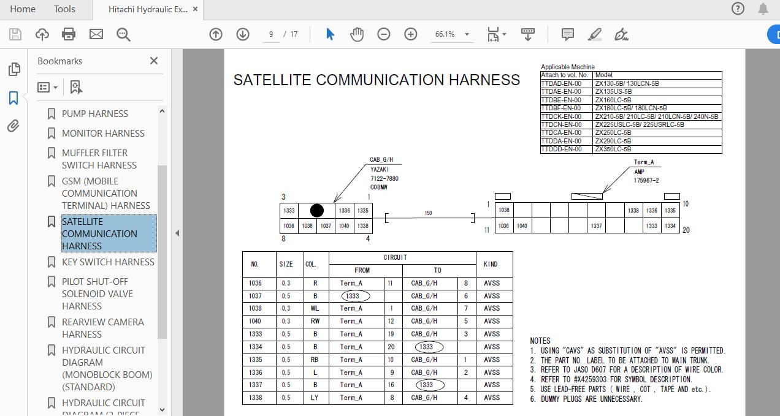Click wire number 1036 in table

coord(255,283)
